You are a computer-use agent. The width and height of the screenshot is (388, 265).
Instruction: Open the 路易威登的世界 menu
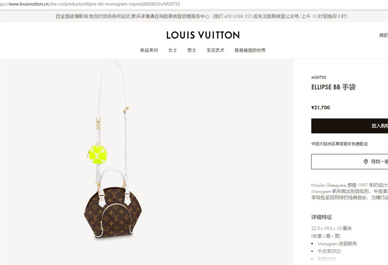[x=250, y=50]
